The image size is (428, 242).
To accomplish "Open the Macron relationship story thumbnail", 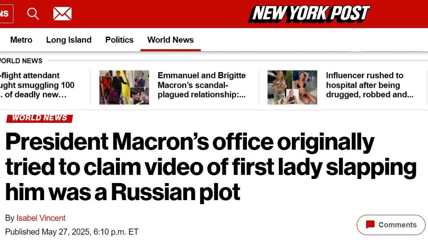I will pyautogui.click(x=124, y=87).
